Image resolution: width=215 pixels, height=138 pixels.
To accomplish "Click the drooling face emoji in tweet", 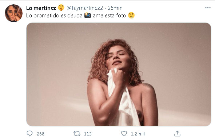I will (131, 15).
